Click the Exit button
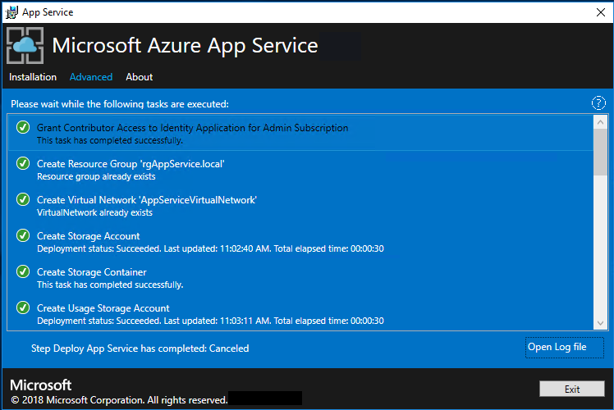614x410 pixels. [572, 389]
